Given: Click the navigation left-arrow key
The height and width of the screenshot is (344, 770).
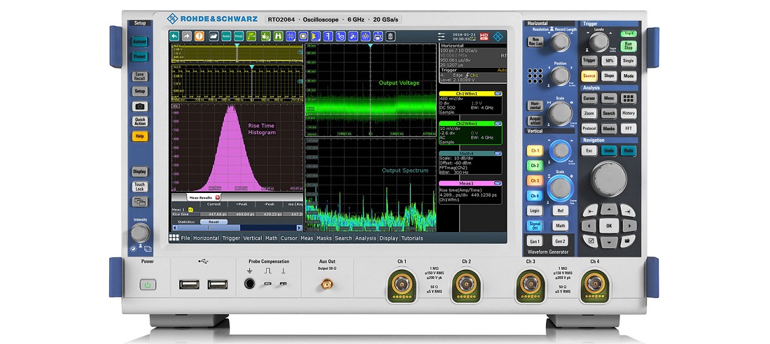Looking at the screenshot, I should (x=589, y=227).
